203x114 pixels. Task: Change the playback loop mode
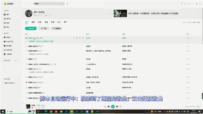(105, 107)
